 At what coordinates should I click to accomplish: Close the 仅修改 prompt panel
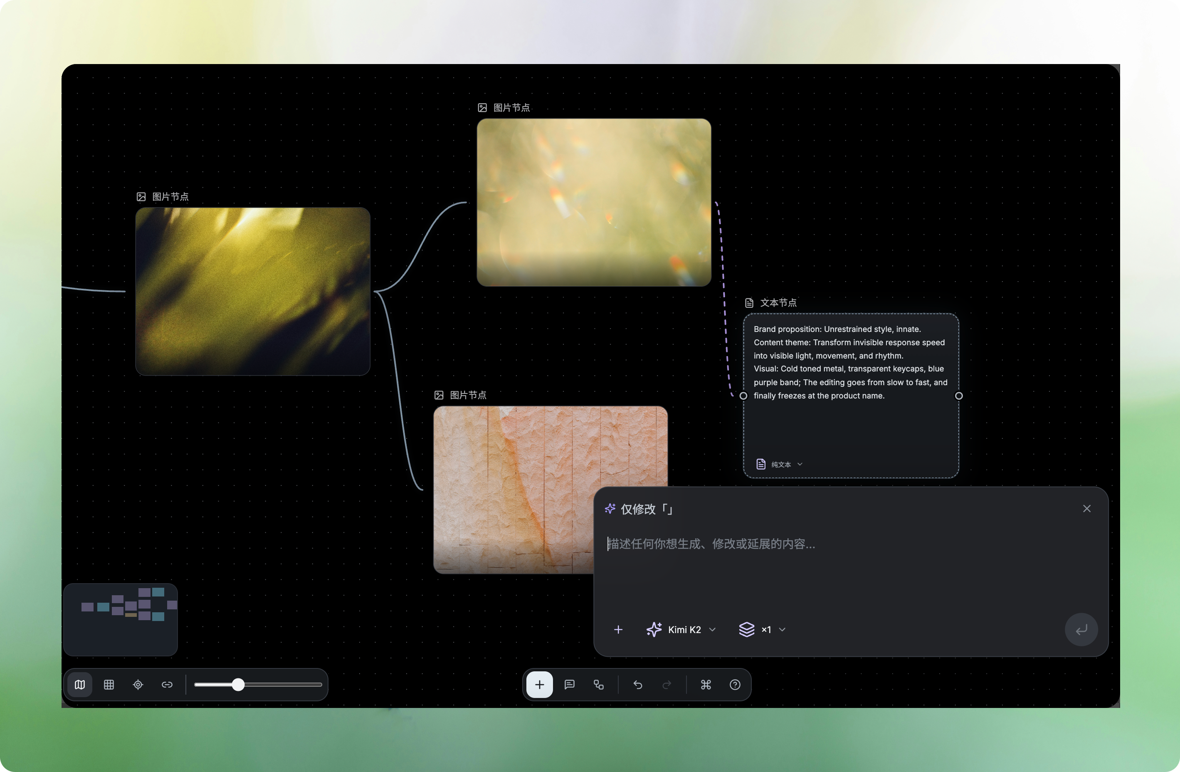[1087, 509]
